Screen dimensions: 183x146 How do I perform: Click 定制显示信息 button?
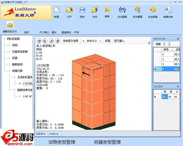point(70,41)
